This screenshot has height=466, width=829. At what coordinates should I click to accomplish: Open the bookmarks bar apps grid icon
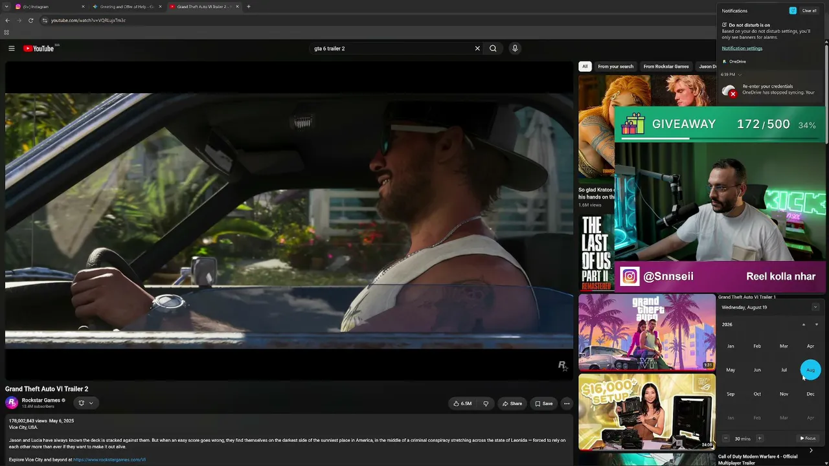click(6, 32)
